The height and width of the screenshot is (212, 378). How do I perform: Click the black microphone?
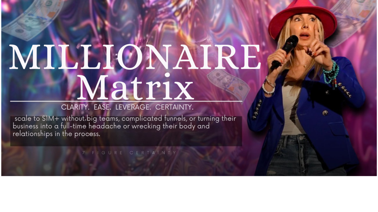[x=284, y=52]
